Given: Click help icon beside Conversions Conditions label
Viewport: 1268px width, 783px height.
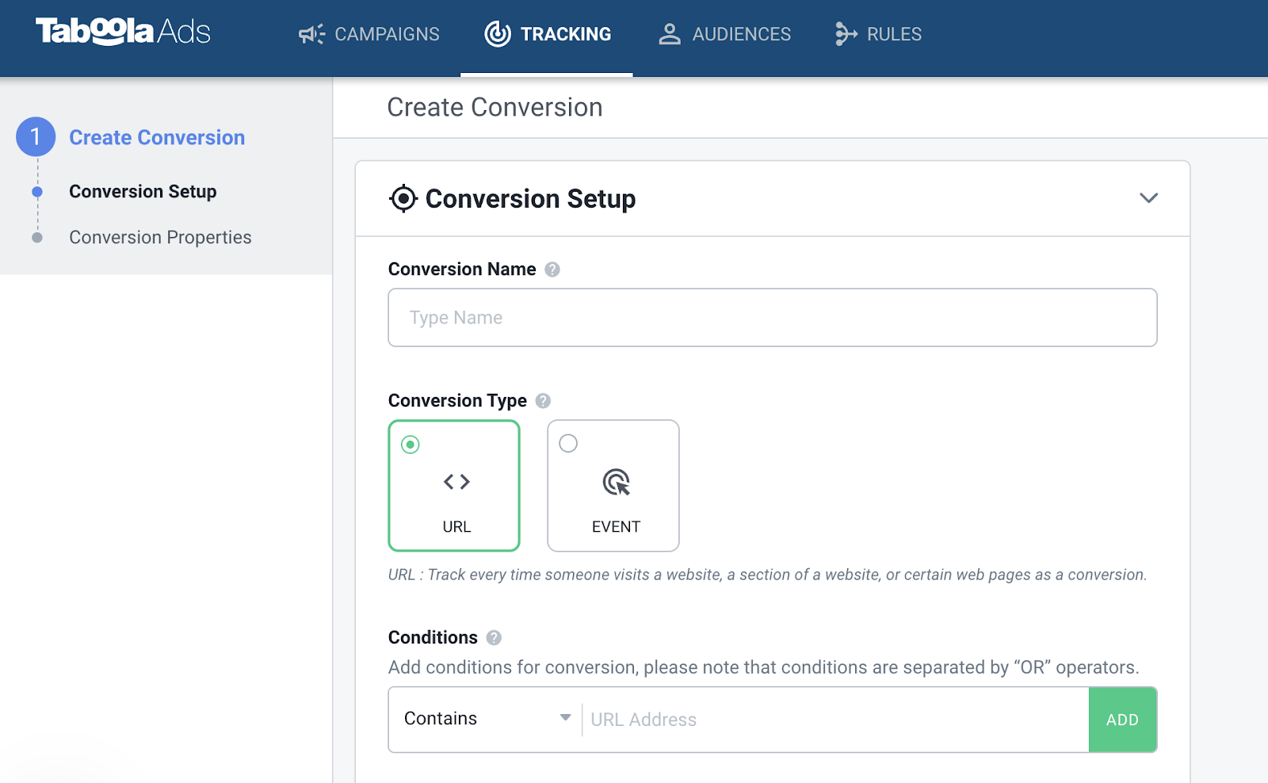Looking at the screenshot, I should 494,638.
